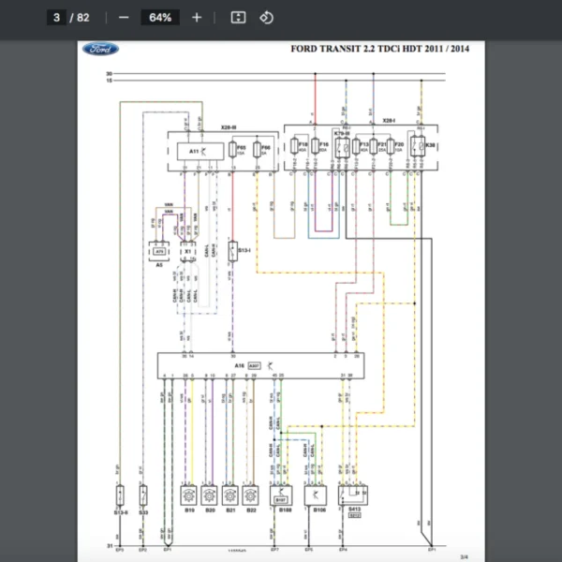Click the S33 switch symbol
This screenshot has width=562, height=562.
coord(142,494)
